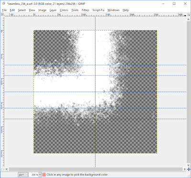Open the Tools menu
Screen dimensions: 191x178
click(75, 10)
